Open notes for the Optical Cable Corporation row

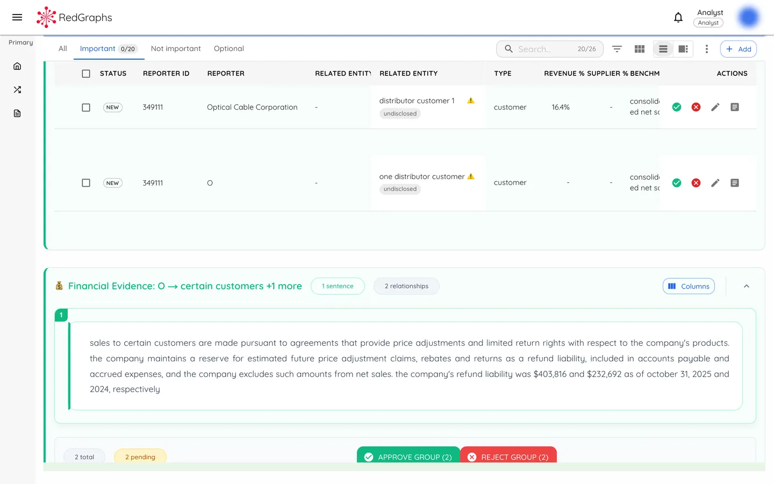point(735,107)
